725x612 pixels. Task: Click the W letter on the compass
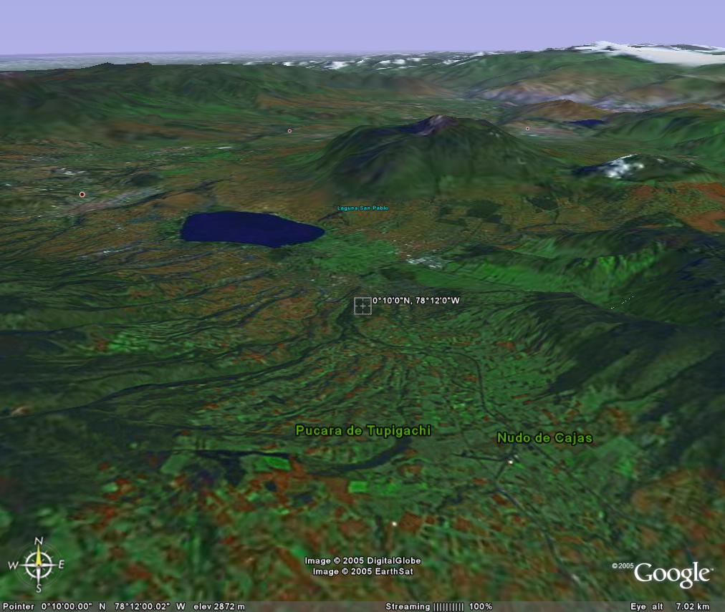tap(13, 565)
